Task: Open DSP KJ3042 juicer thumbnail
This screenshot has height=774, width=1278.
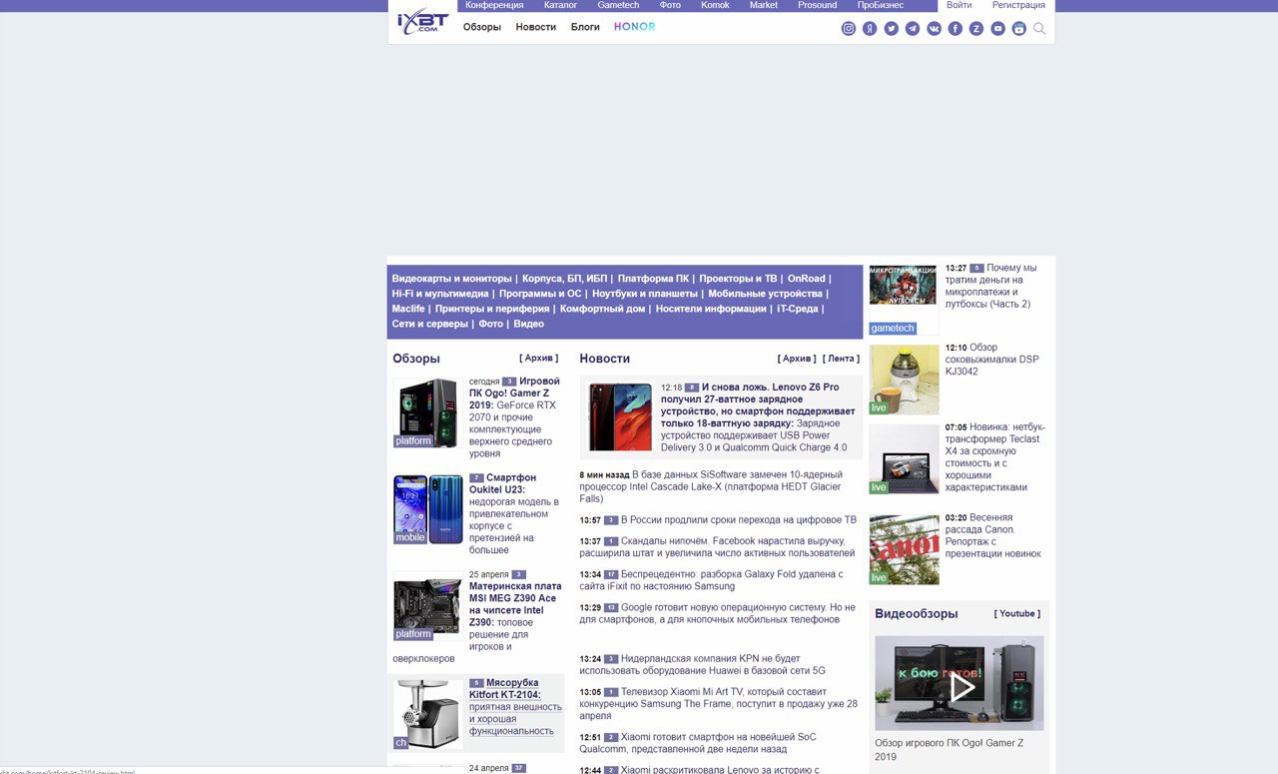Action: (904, 380)
